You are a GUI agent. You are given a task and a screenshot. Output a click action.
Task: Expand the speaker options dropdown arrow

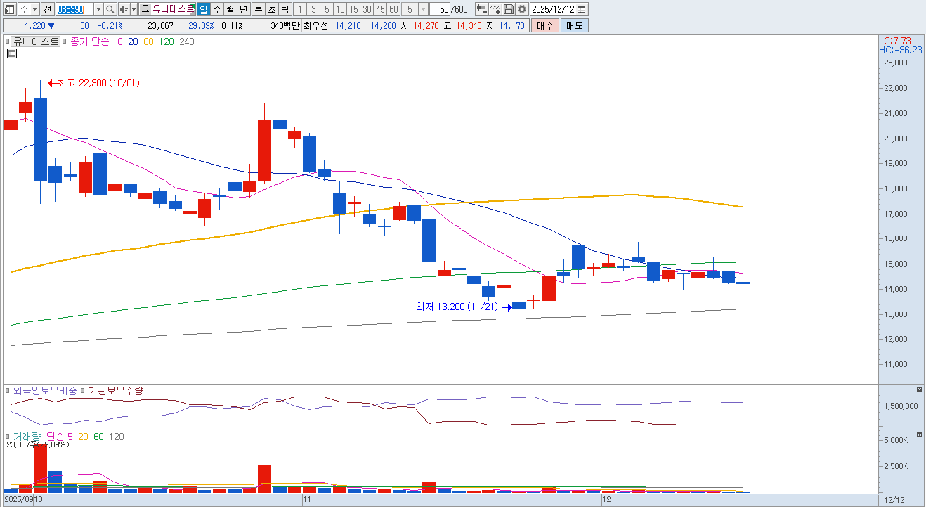click(x=133, y=9)
